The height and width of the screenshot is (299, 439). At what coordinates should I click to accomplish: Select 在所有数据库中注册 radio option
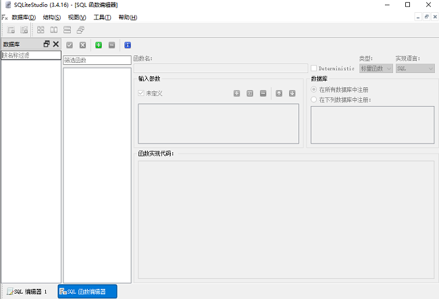pos(314,89)
